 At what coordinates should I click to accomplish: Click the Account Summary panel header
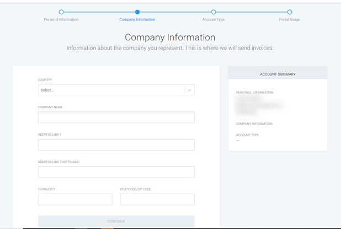pos(278,74)
